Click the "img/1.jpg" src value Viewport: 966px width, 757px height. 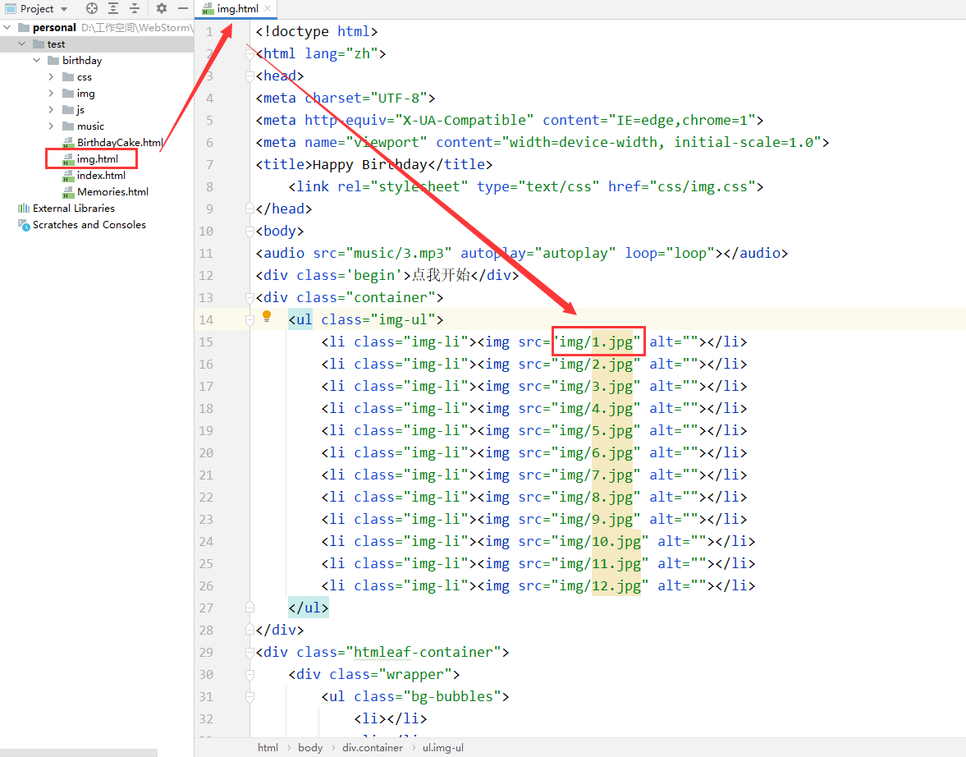(596, 342)
